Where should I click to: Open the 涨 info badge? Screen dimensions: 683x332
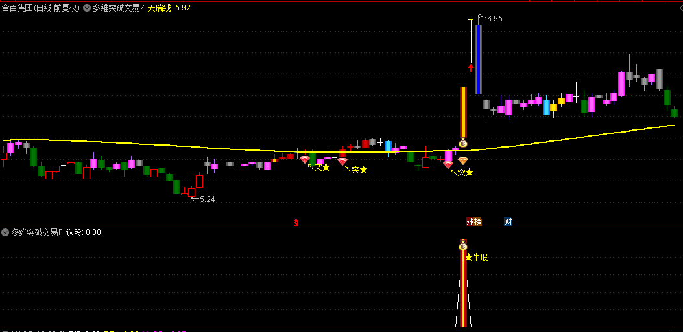point(470,221)
